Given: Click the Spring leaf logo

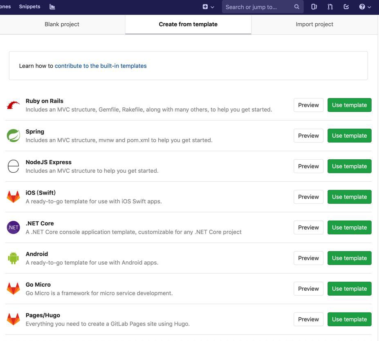Looking at the screenshot, I should pos(13,136).
